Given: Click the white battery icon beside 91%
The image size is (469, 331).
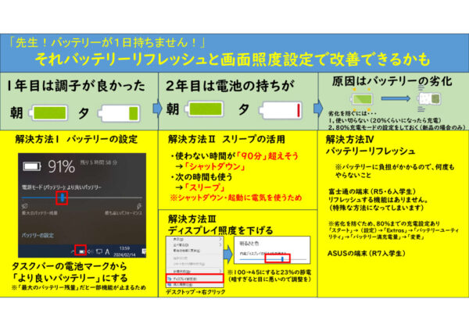Looking at the screenshot, I should coord(33,165).
